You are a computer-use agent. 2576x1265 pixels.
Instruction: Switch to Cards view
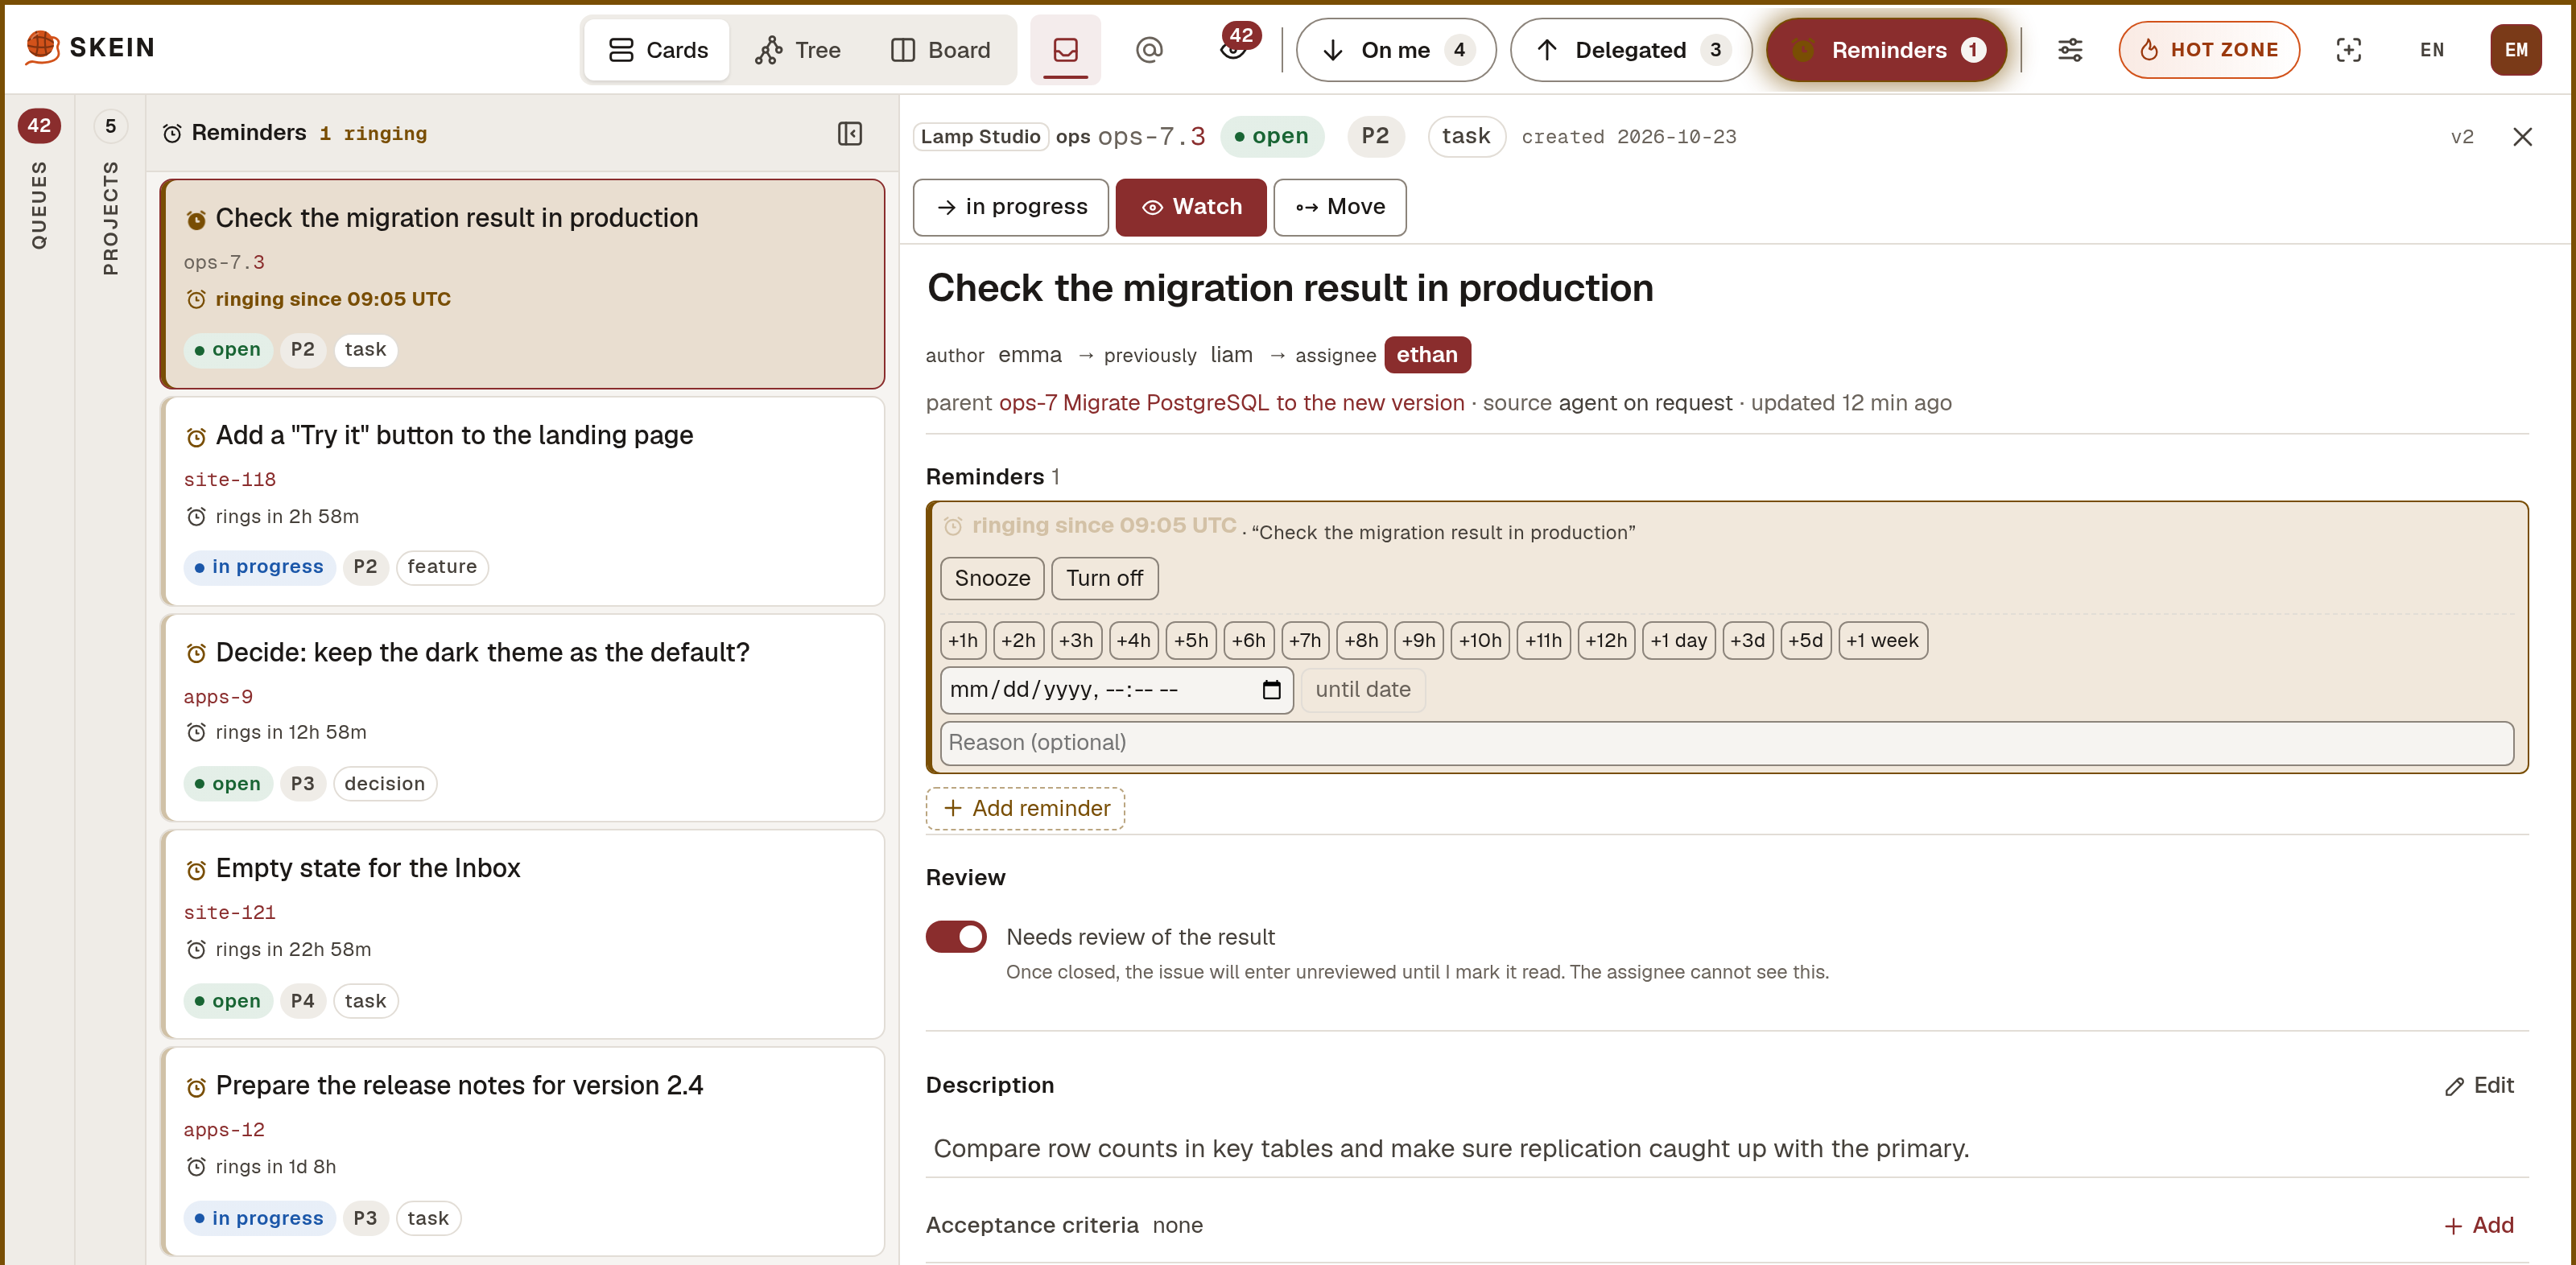pos(657,50)
